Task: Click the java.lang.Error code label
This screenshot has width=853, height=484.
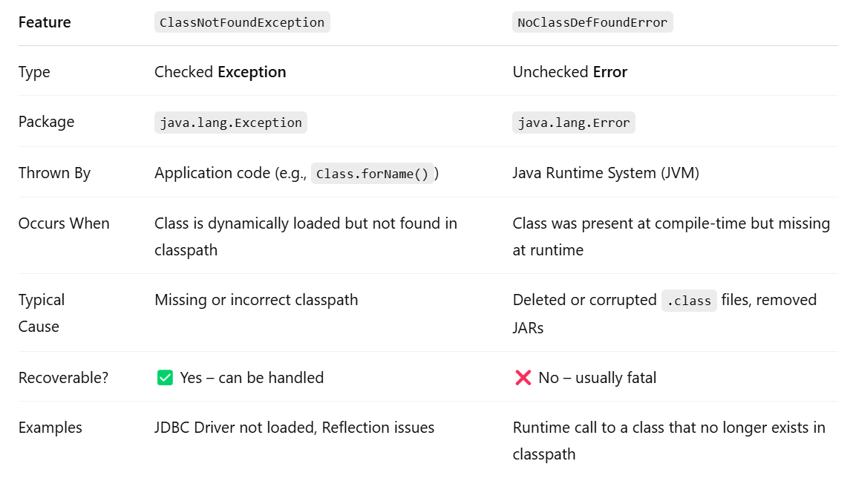Action: click(x=573, y=122)
